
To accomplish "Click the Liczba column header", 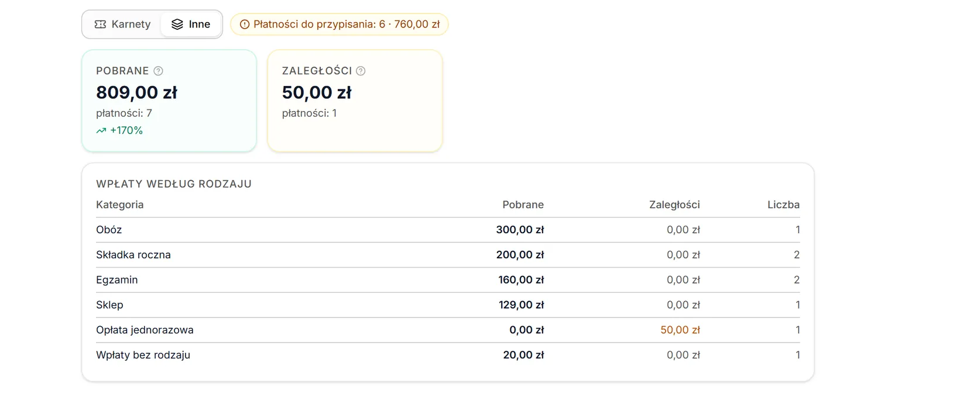I will 783,205.
